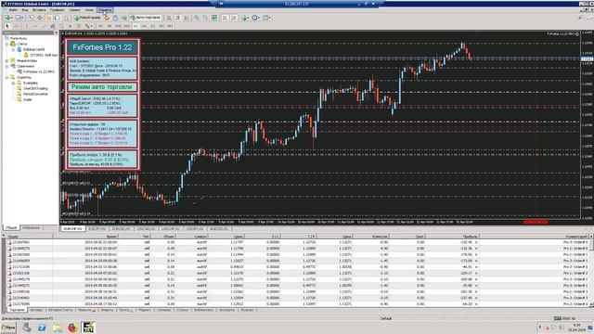594x334 pixels.
Task: Open the Файл menu
Action: (x=13, y=10)
